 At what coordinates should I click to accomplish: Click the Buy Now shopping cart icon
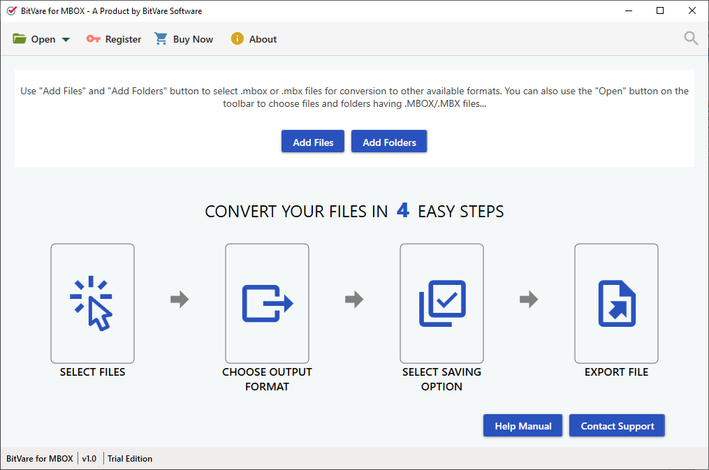click(160, 39)
